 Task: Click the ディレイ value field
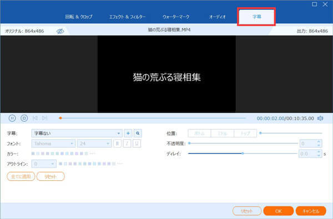point(307,154)
